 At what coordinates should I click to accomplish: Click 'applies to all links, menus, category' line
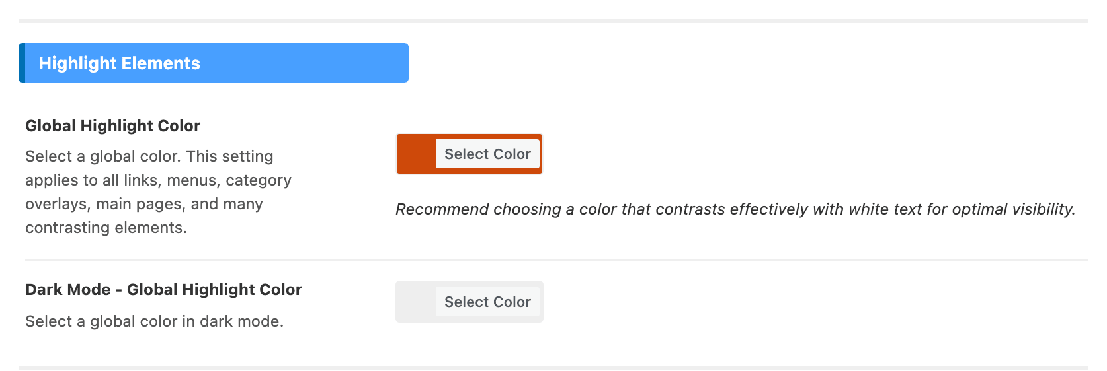point(159,180)
